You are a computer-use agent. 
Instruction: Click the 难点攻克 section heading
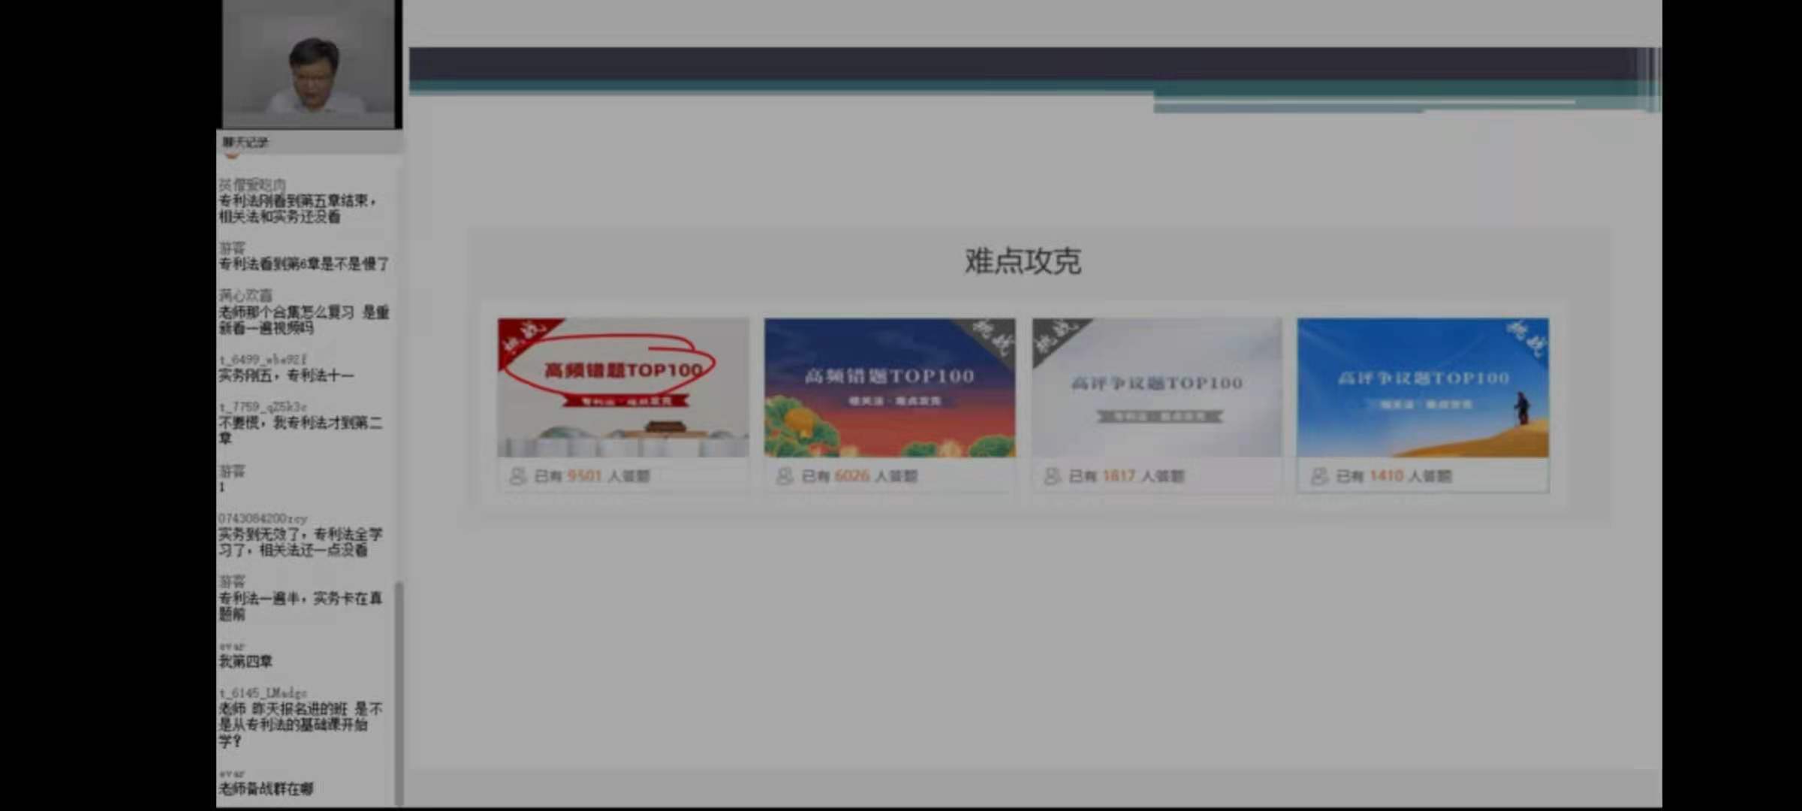[1023, 261]
